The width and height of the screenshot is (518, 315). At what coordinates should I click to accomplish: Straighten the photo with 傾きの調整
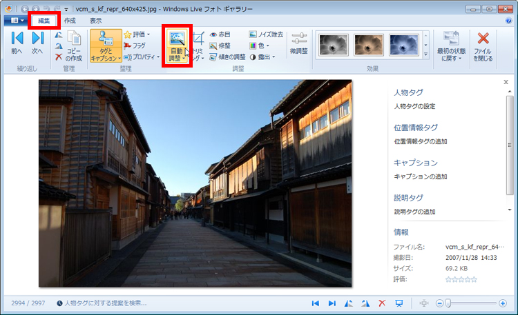coord(228,57)
